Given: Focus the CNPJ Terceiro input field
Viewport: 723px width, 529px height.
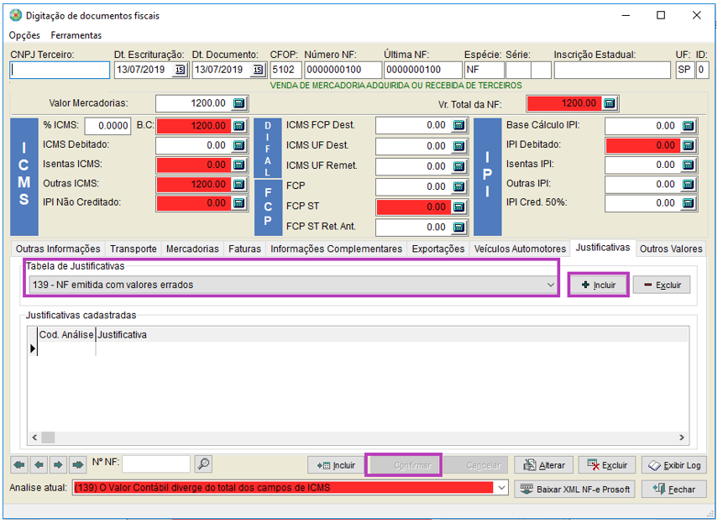Looking at the screenshot, I should pyautogui.click(x=60, y=70).
